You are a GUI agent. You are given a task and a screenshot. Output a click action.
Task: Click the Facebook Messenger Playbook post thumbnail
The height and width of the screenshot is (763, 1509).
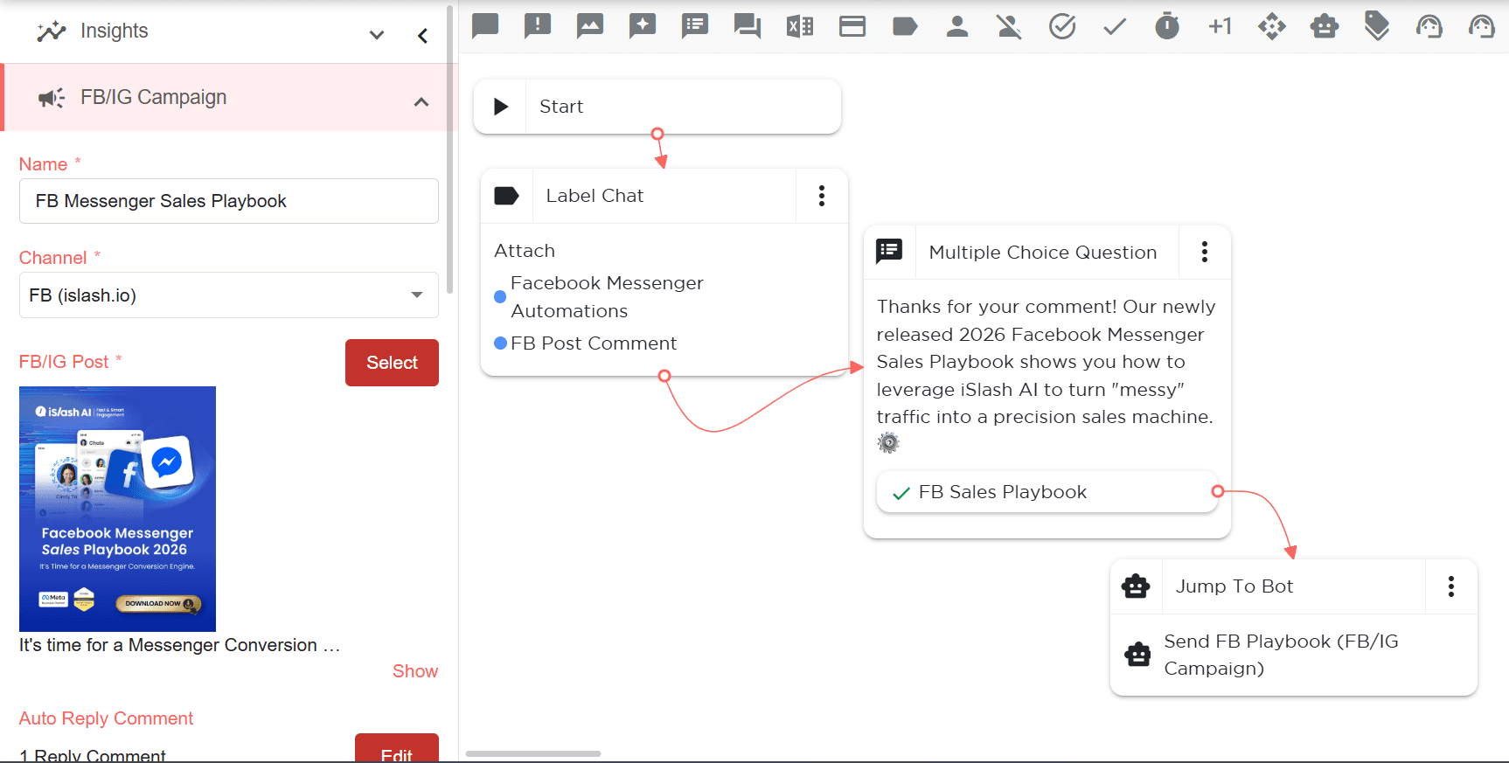(x=117, y=509)
